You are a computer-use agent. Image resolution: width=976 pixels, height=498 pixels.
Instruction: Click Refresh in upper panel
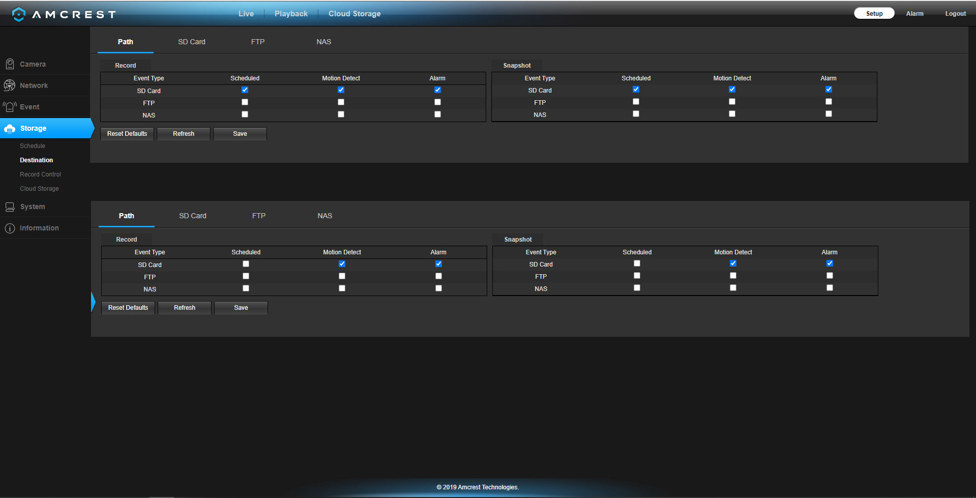(184, 134)
